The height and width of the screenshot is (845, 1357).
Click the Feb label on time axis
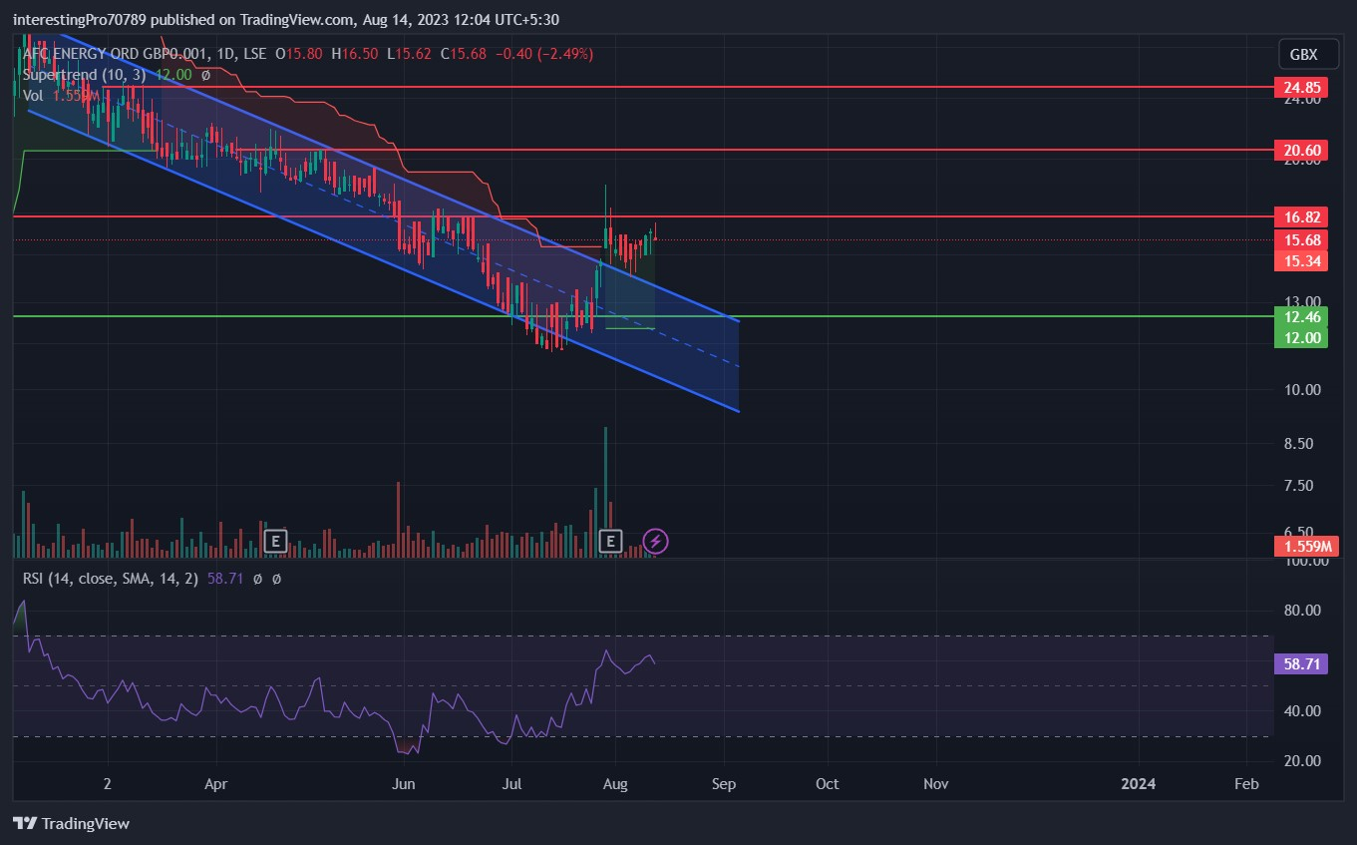(x=1246, y=784)
